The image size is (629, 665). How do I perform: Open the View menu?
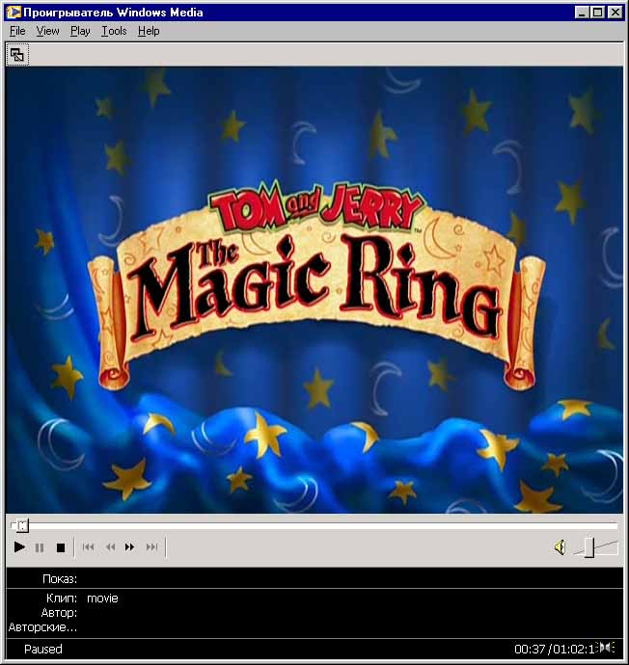click(x=47, y=31)
